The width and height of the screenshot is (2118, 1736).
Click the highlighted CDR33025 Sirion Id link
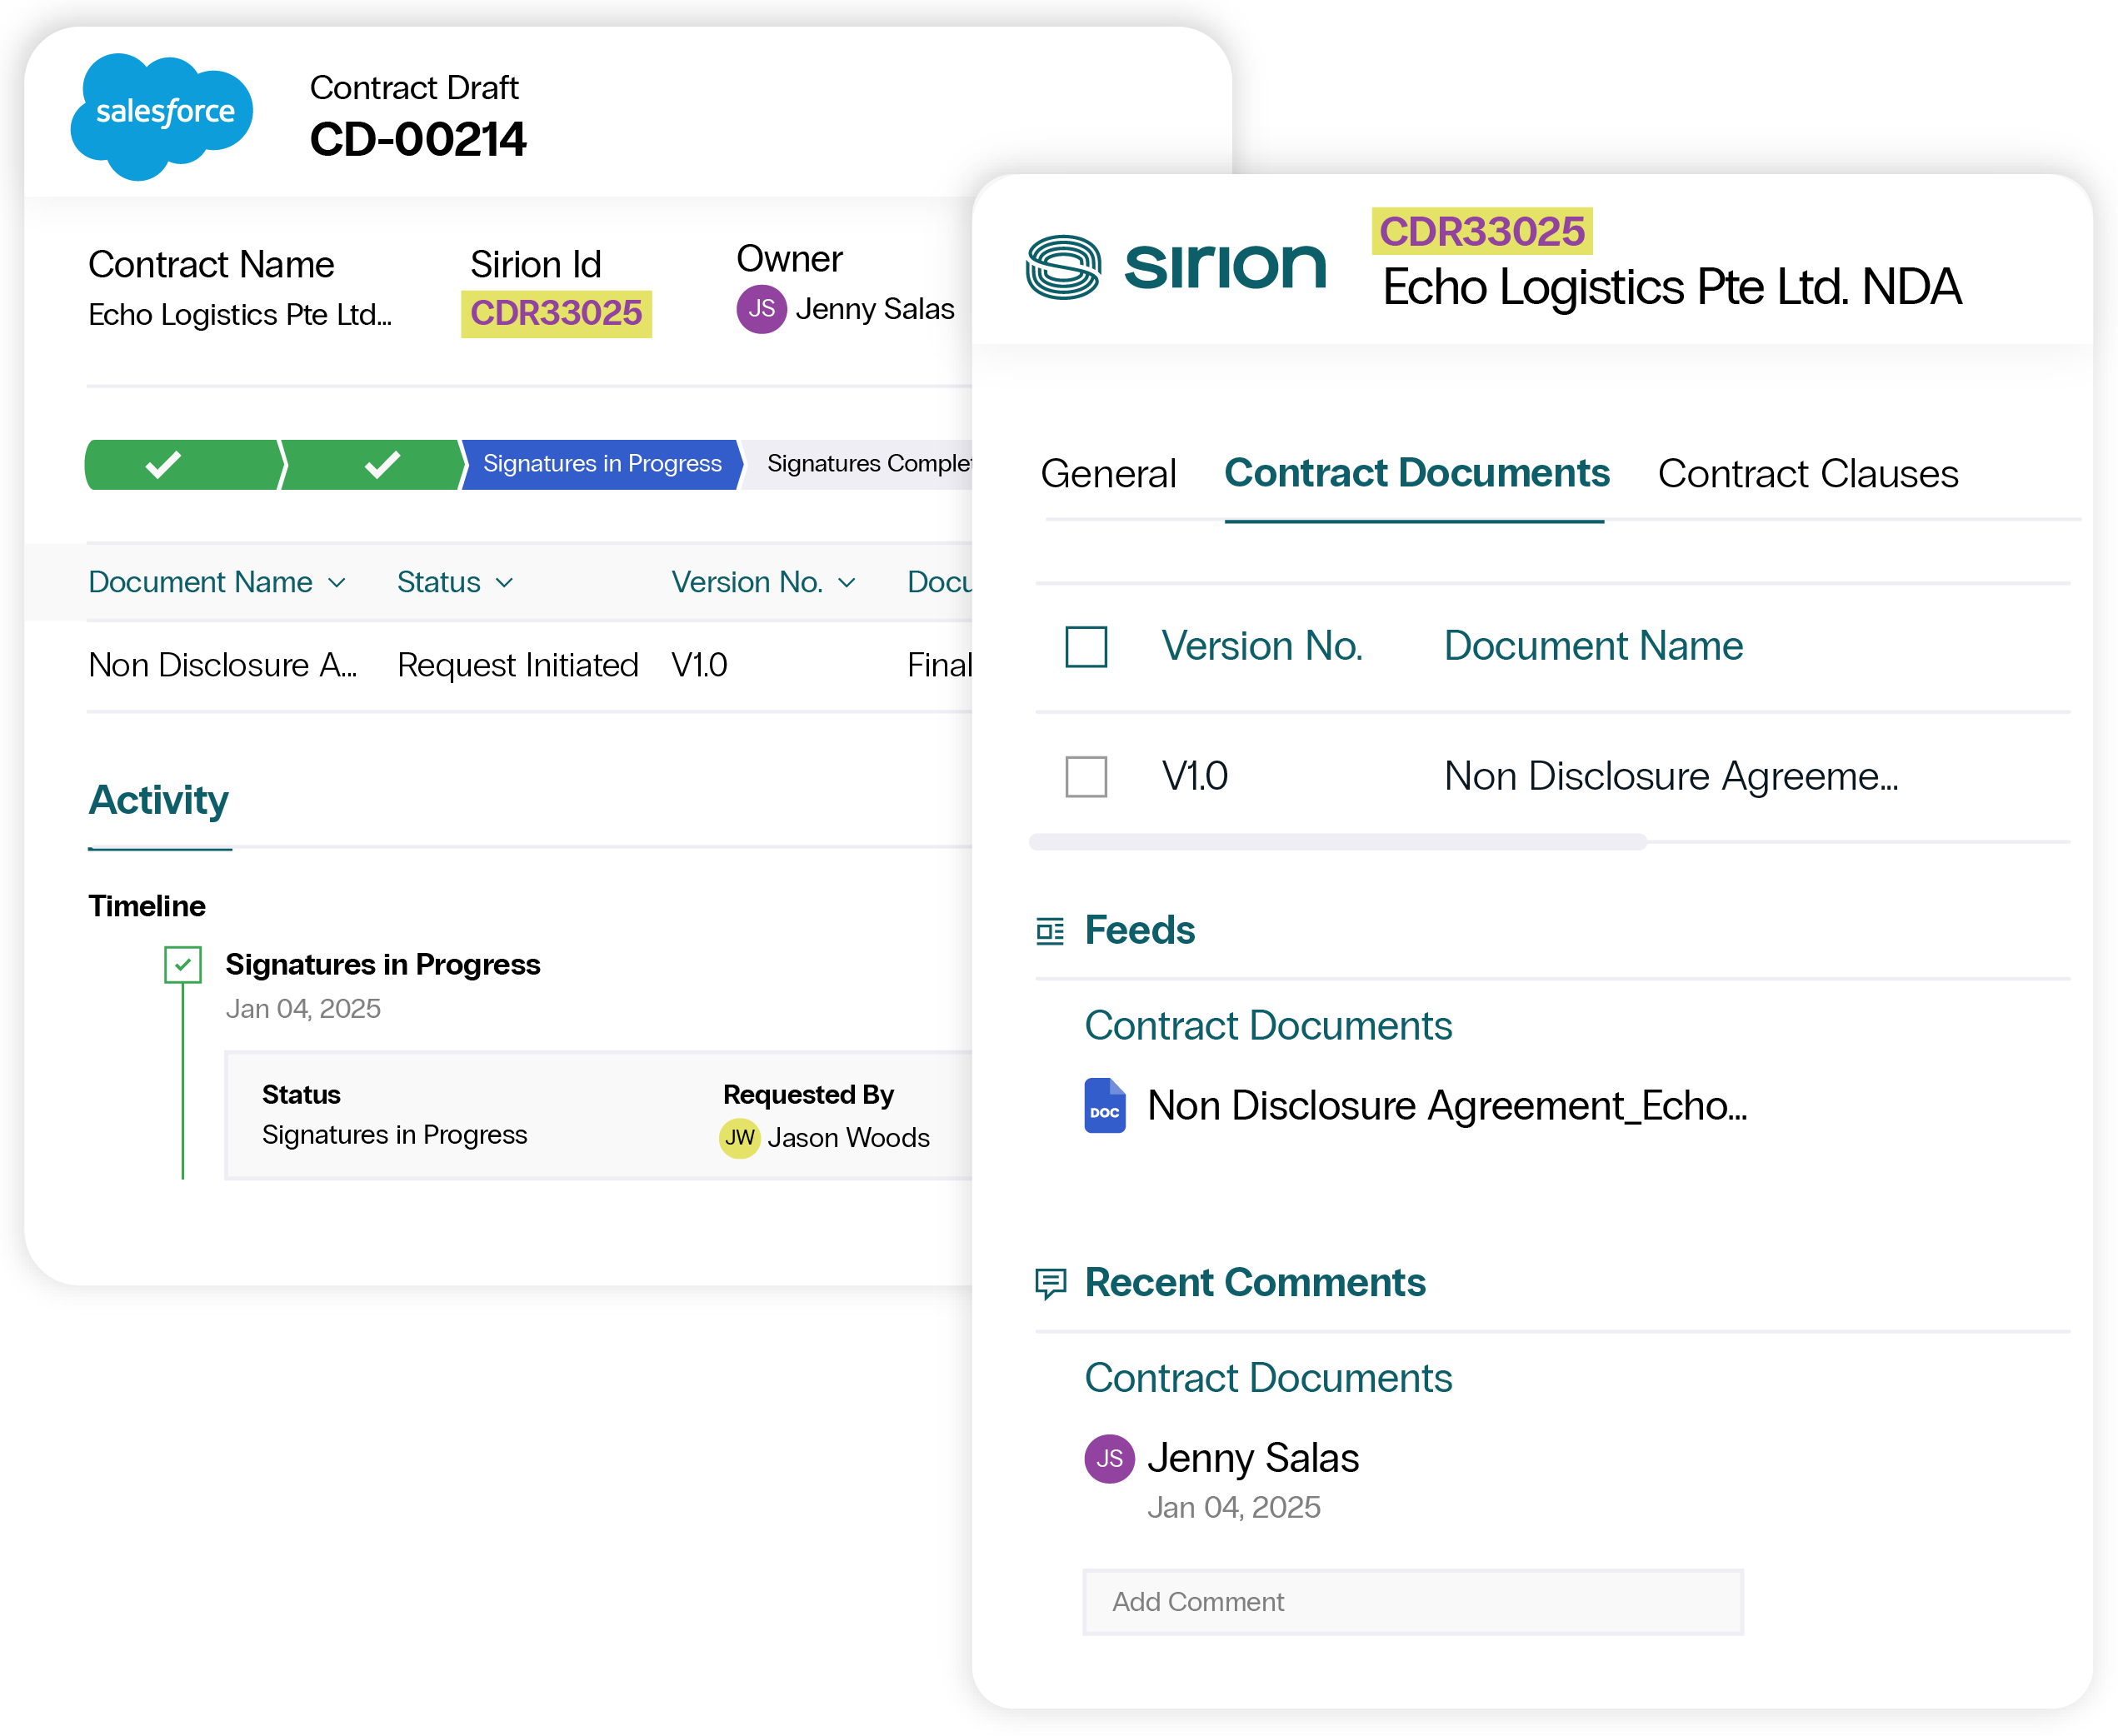pyautogui.click(x=556, y=314)
